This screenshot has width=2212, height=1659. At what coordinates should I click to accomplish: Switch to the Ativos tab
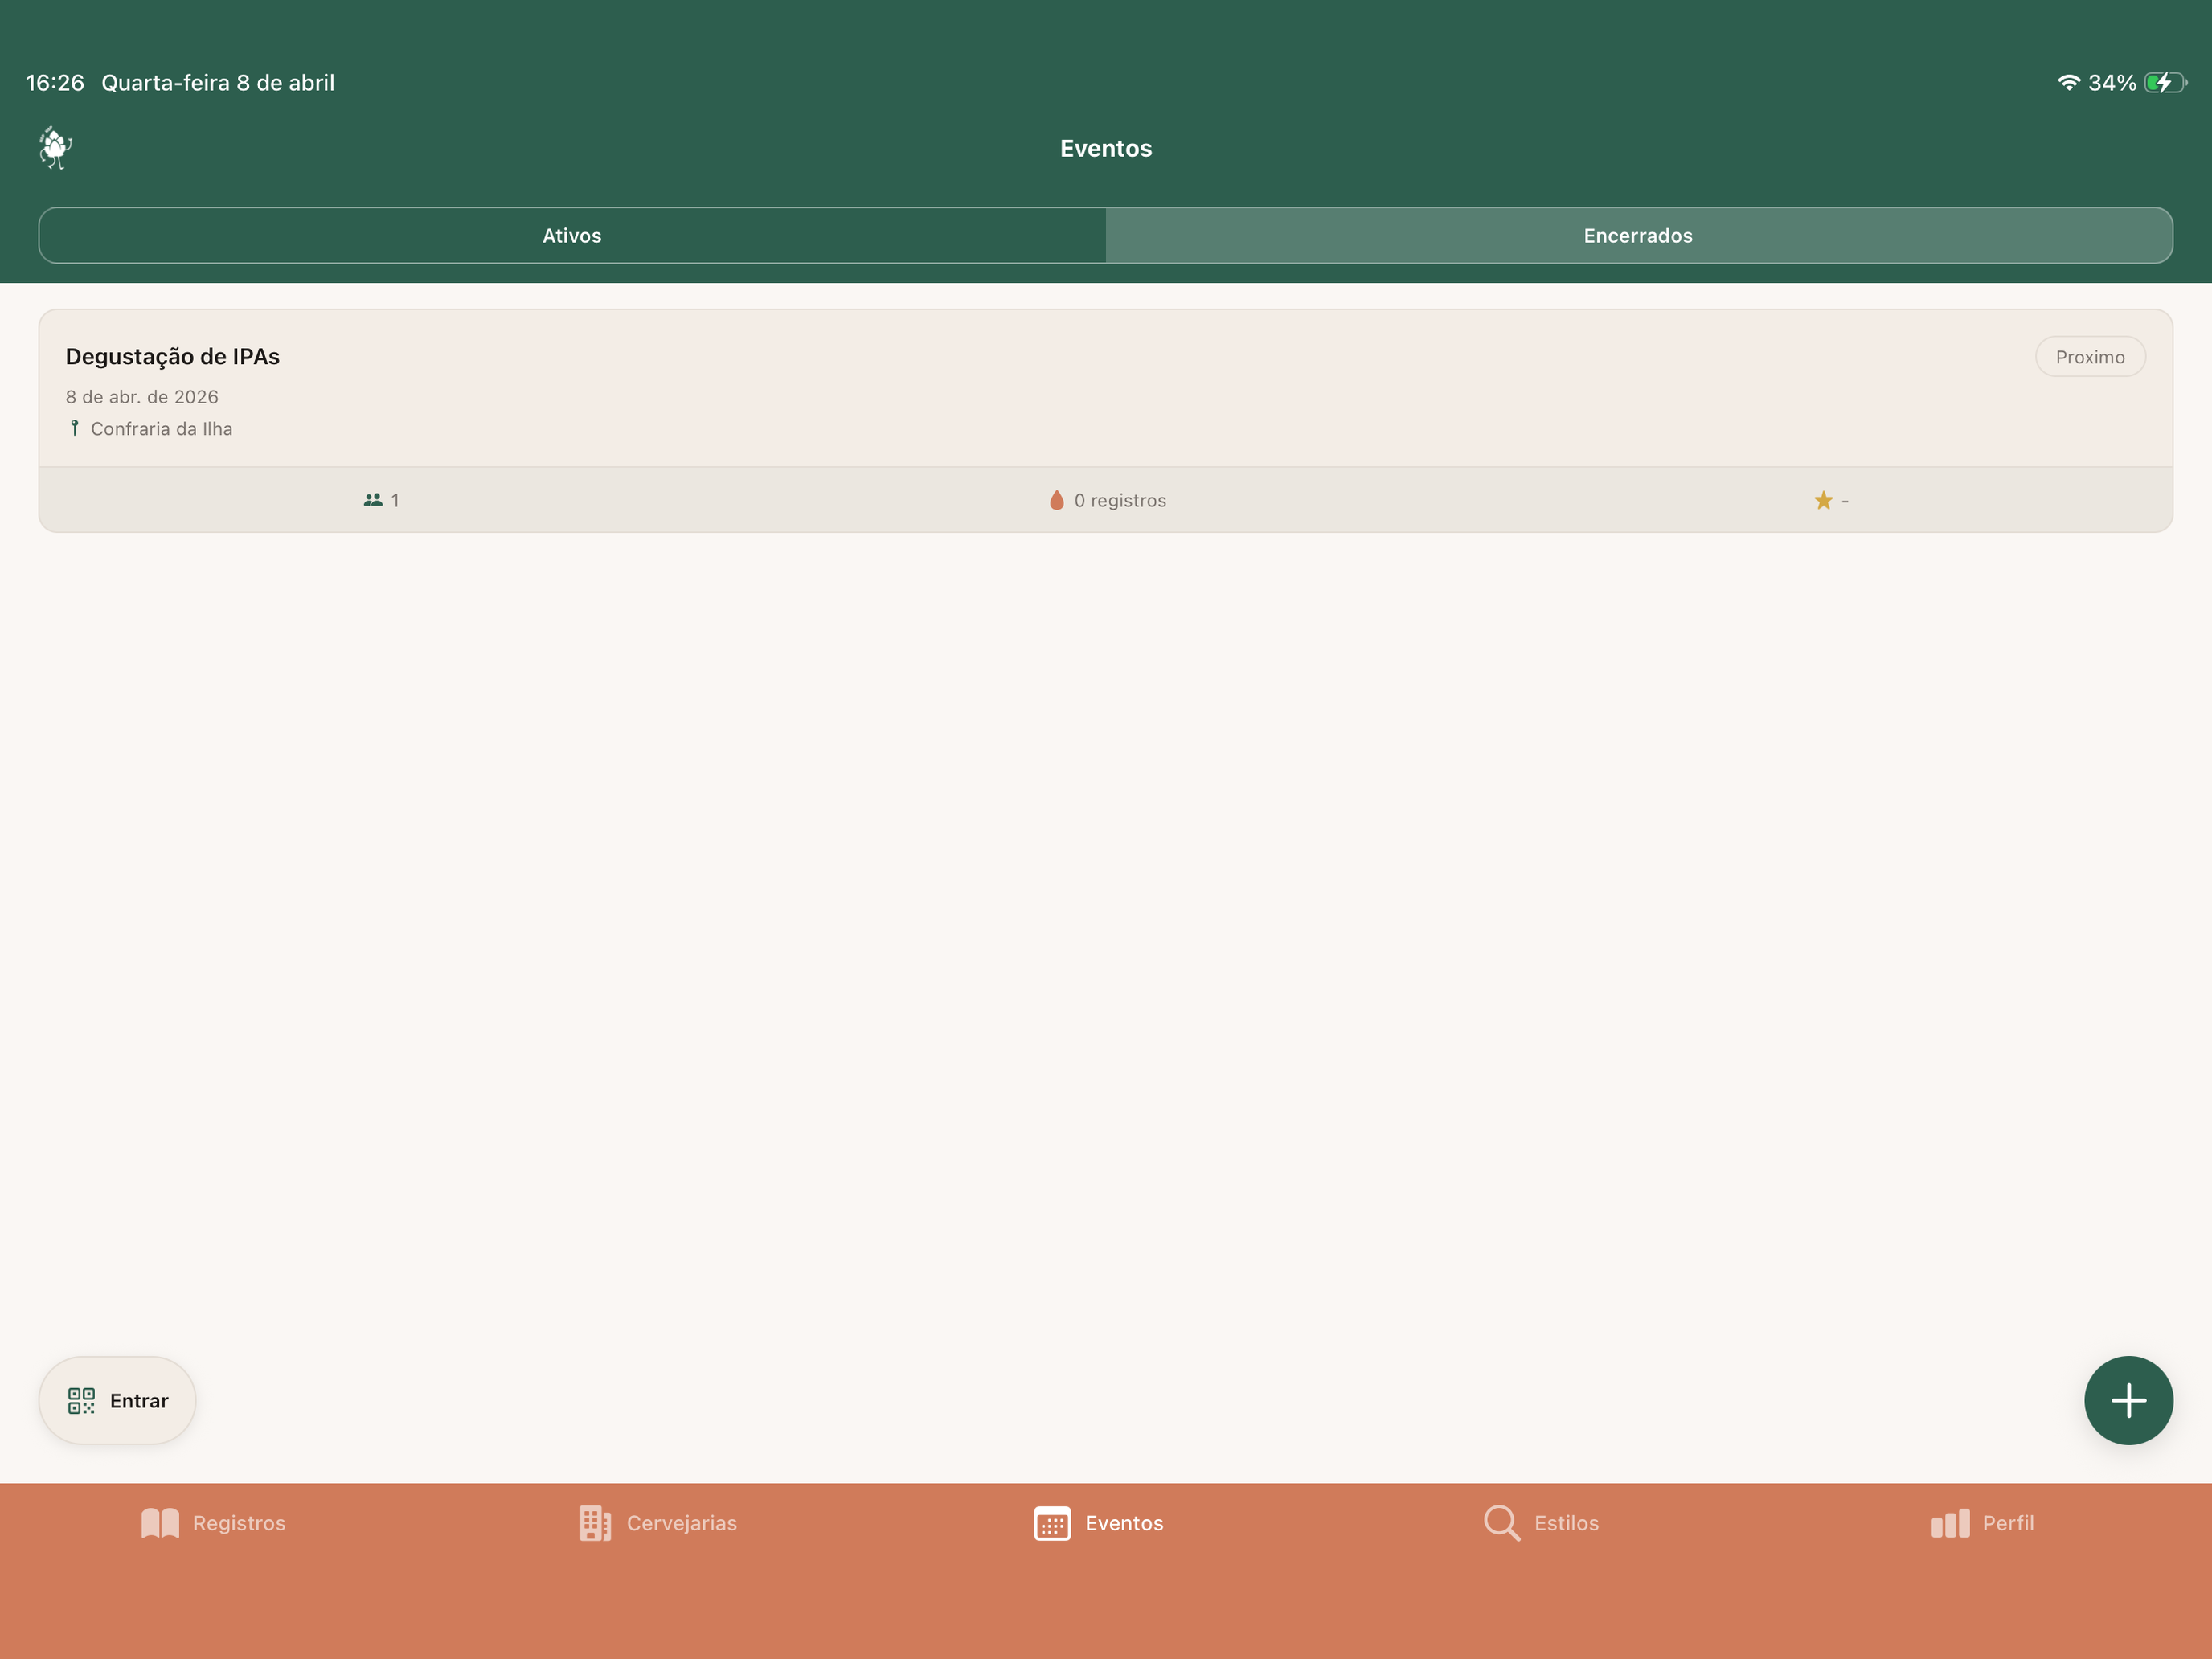[572, 236]
